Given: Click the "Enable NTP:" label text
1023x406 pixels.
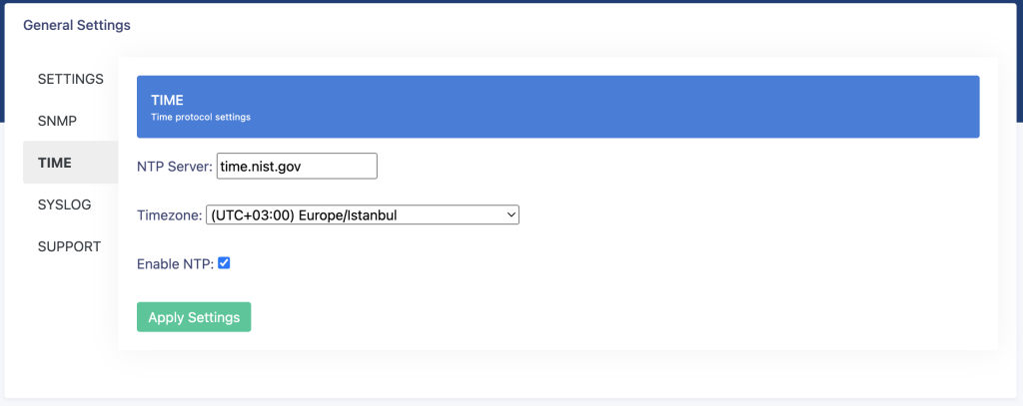Looking at the screenshot, I should click(176, 264).
